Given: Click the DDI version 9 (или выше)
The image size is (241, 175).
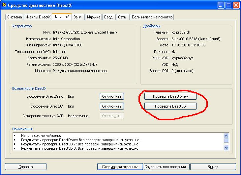Looking at the screenshot, I should pos(182,71).
